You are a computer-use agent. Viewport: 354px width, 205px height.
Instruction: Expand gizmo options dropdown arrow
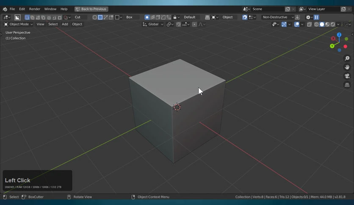(290, 25)
